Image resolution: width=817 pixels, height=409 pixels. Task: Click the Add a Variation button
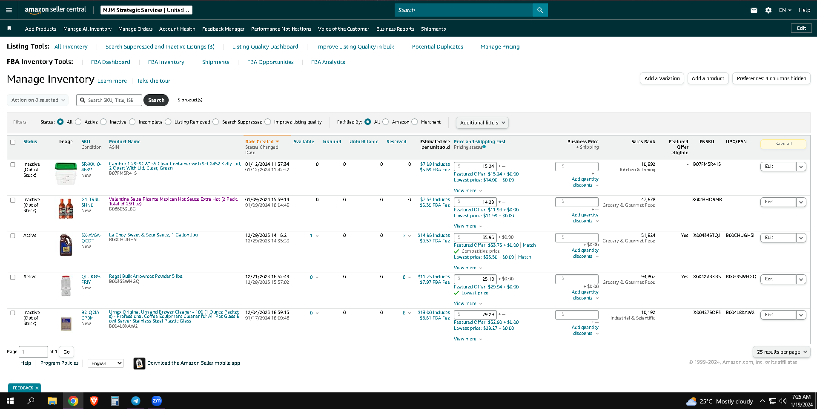pyautogui.click(x=662, y=78)
